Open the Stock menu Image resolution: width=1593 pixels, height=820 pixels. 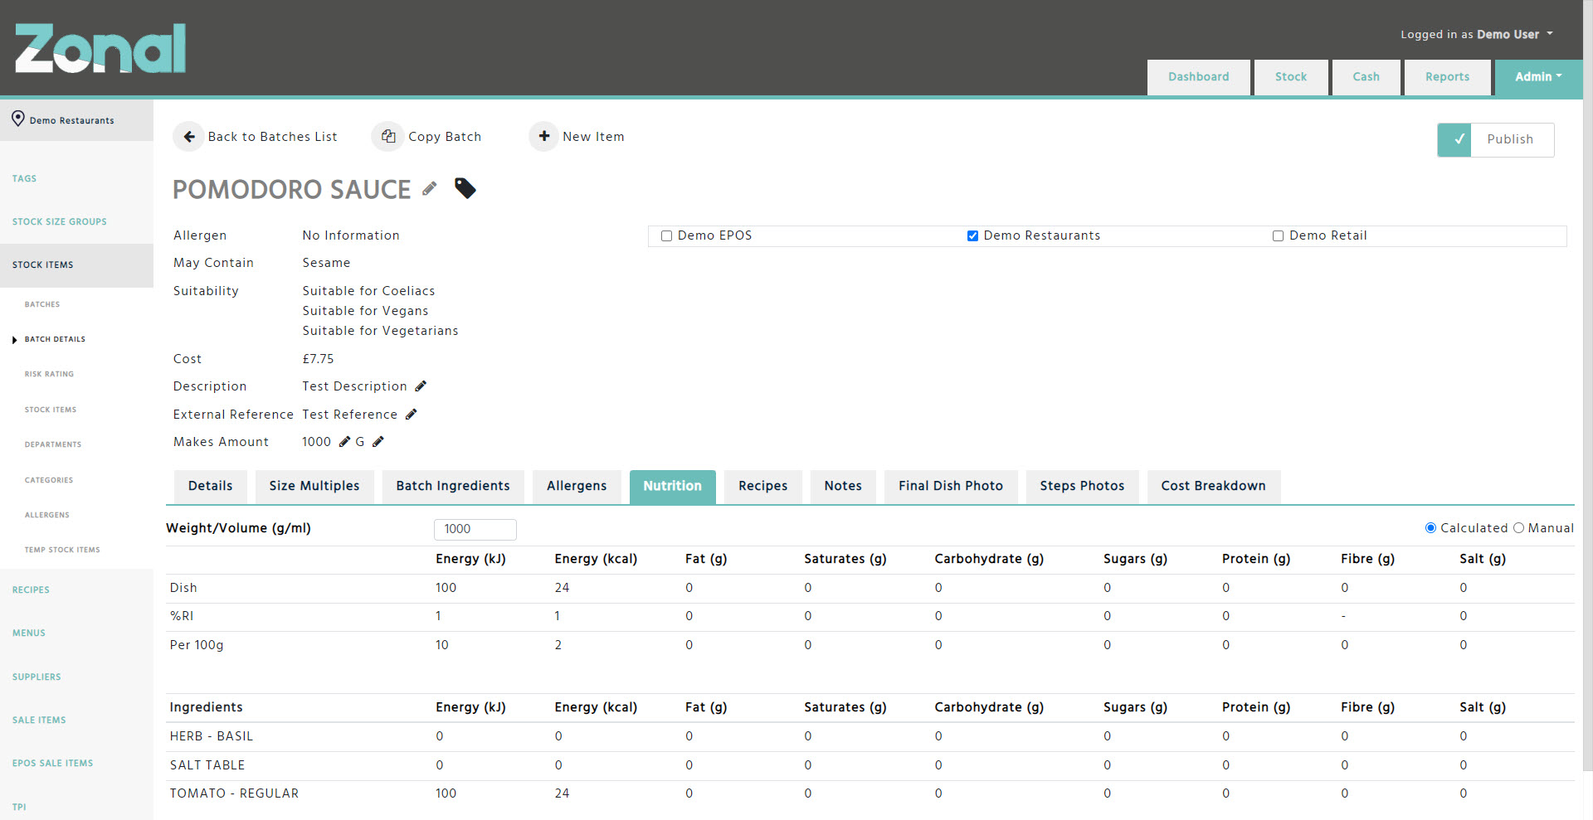1291,77
